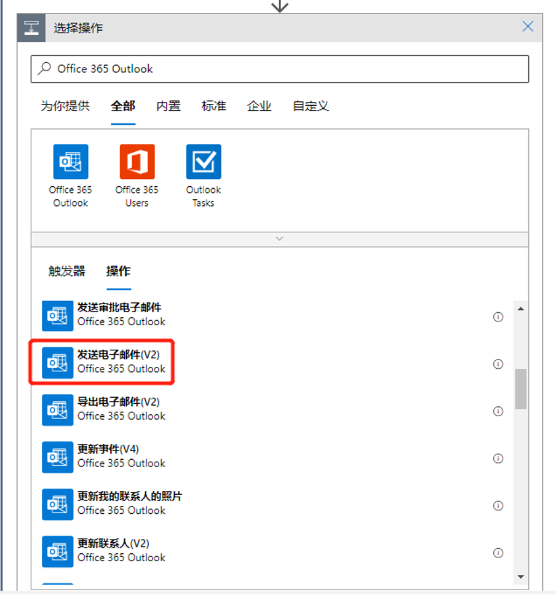The image size is (556, 595).
Task: Click Outlook icon beside 更新事件(V4)
Action: pyautogui.click(x=57, y=457)
